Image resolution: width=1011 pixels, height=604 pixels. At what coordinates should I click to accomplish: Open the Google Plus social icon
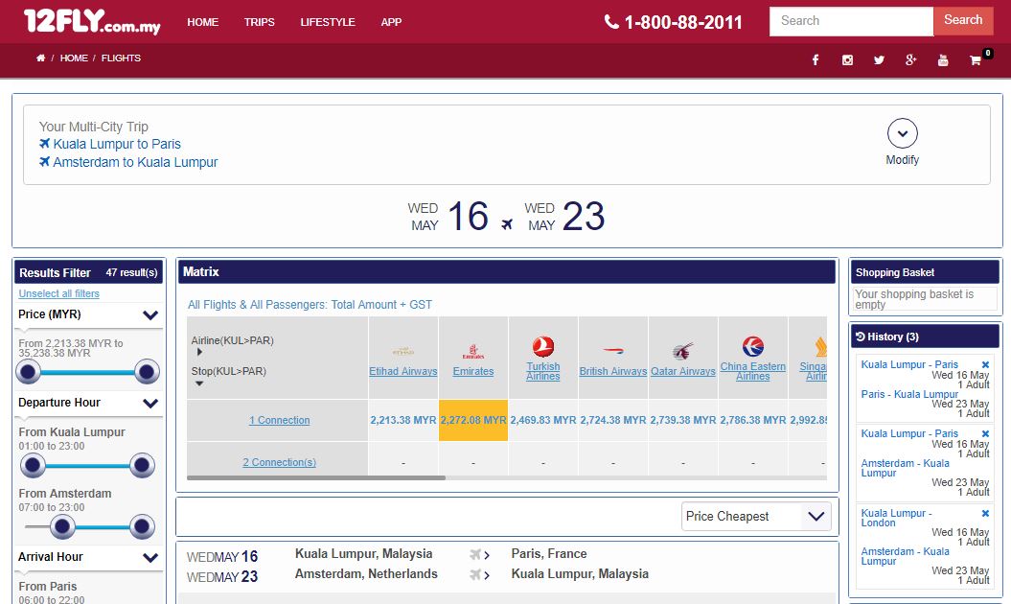coord(910,60)
